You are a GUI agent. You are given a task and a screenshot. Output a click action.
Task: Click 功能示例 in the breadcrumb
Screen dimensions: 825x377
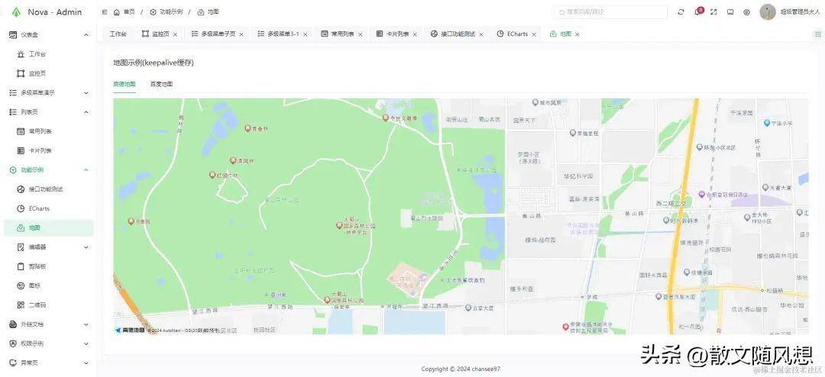(171, 11)
